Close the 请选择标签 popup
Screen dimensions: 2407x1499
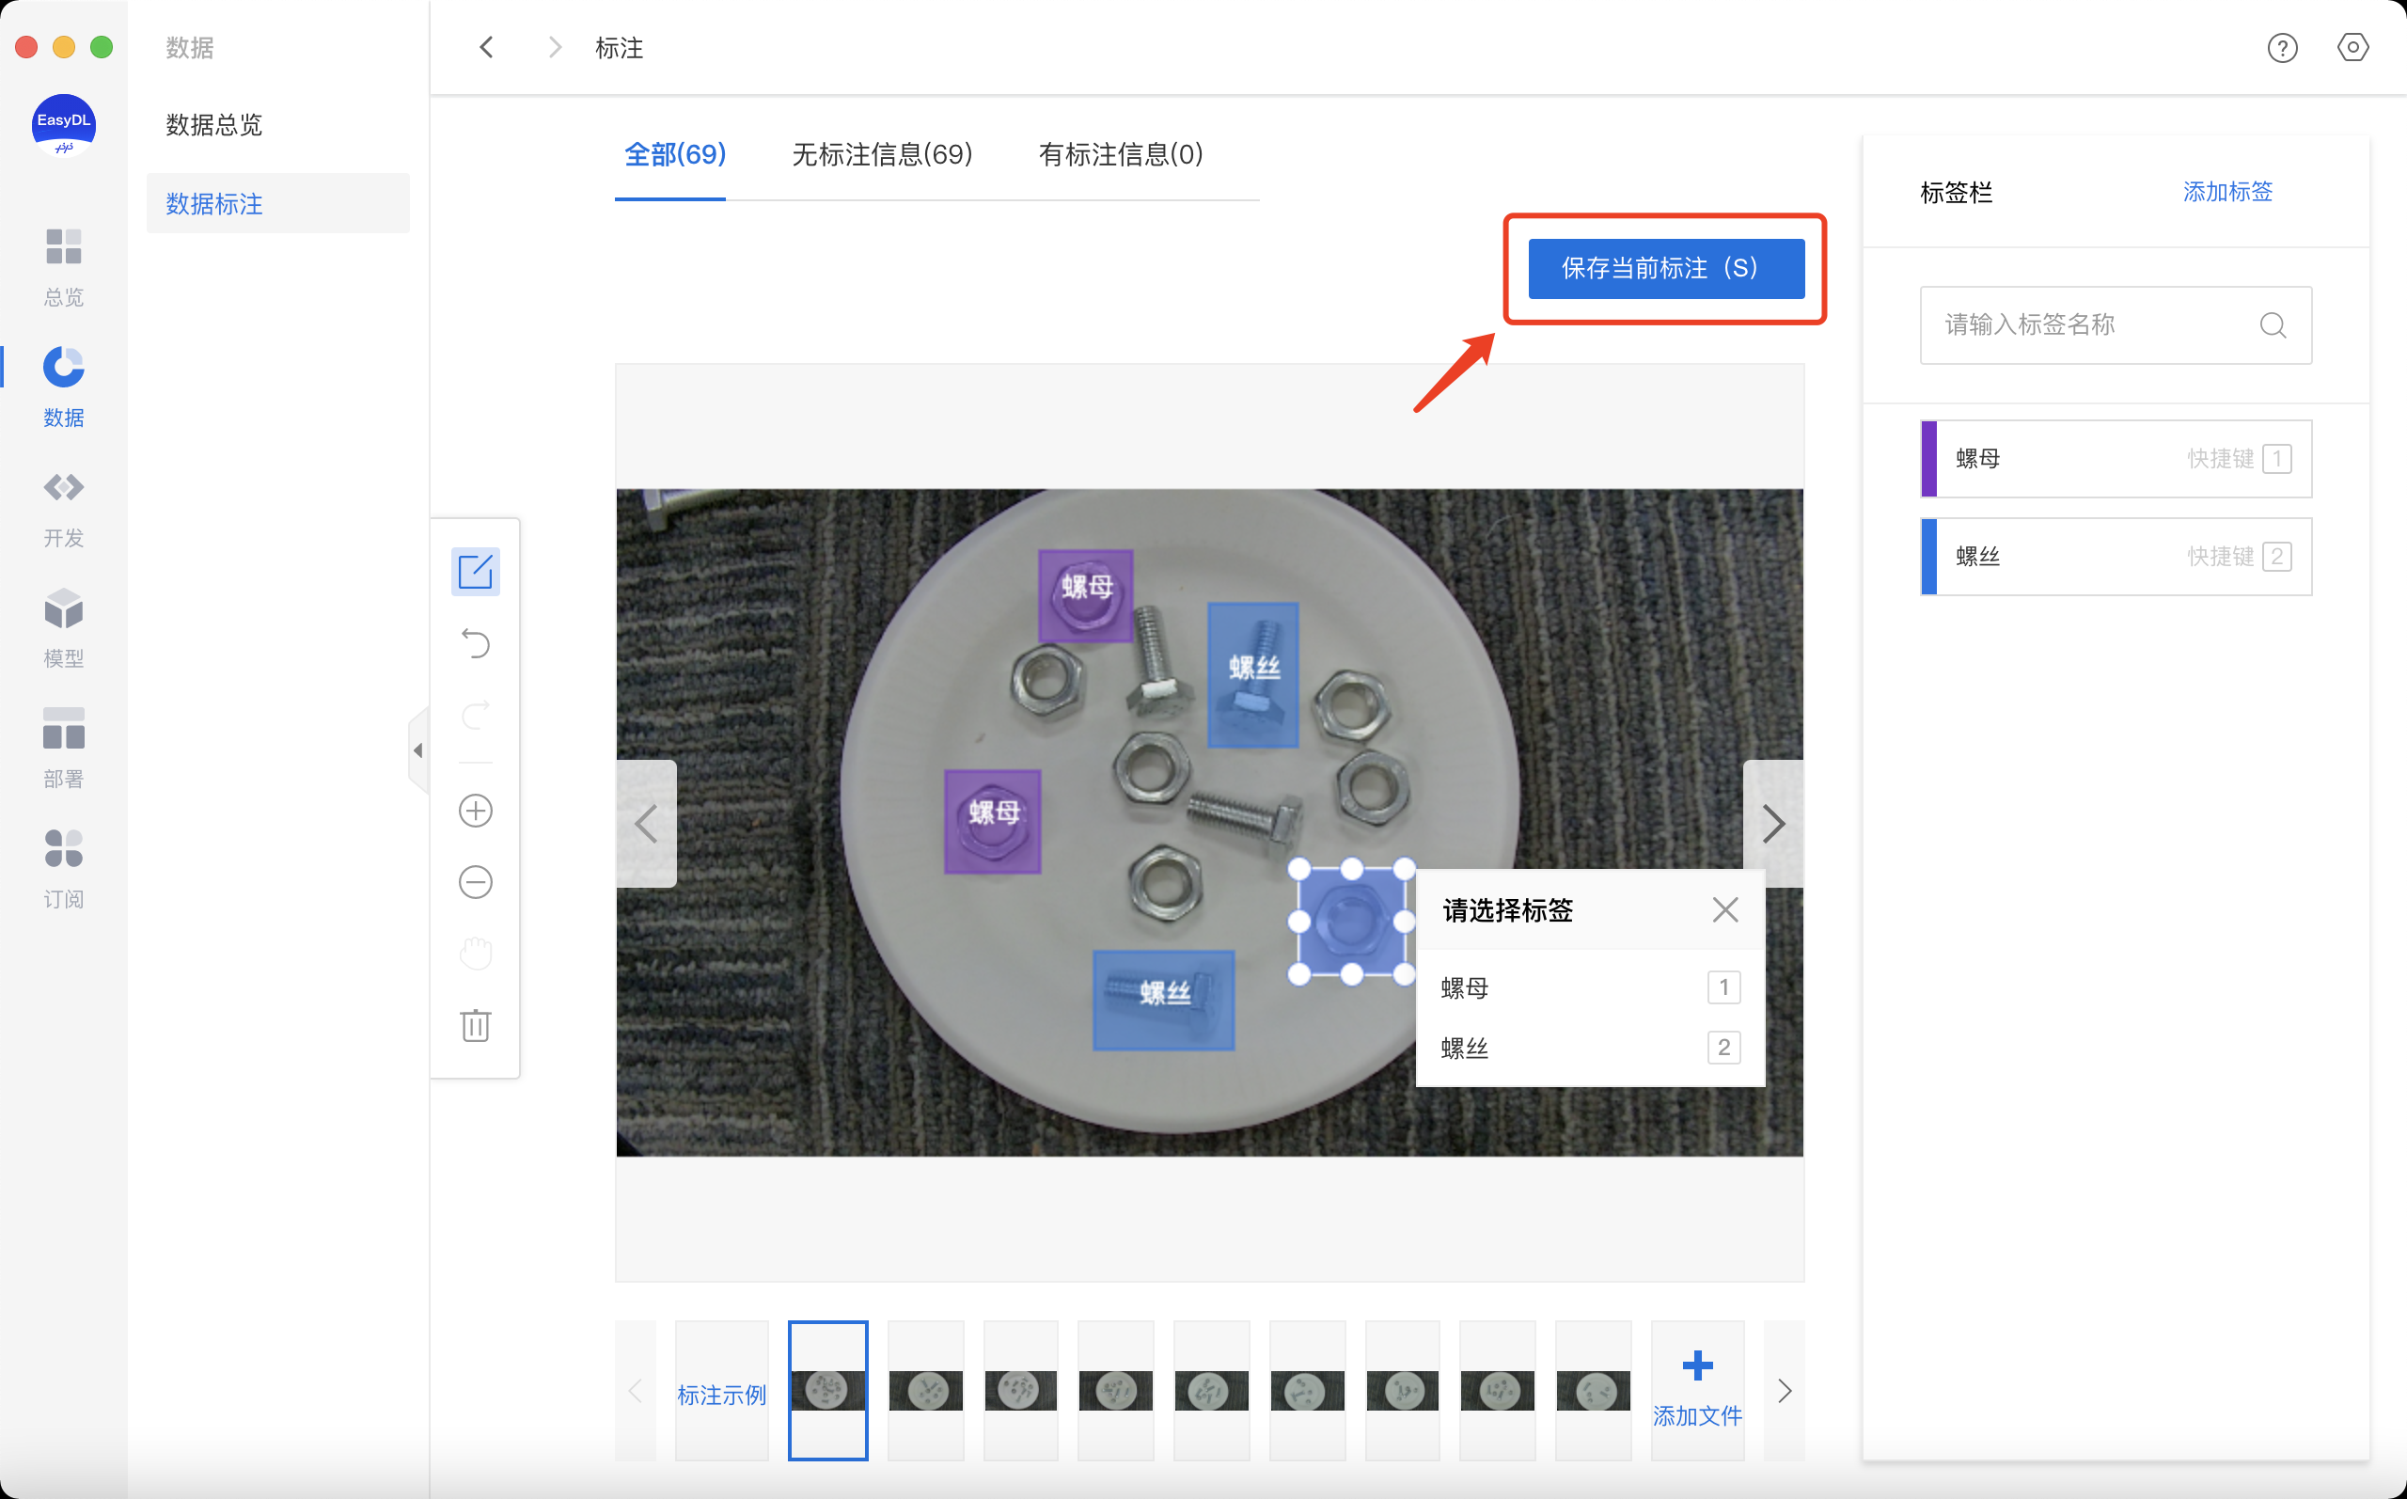point(1725,910)
